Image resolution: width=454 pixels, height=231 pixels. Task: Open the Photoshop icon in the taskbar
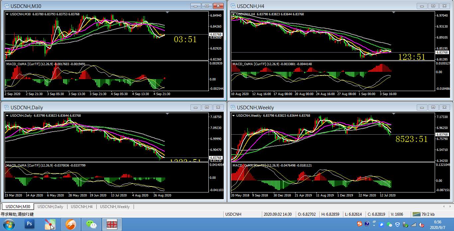point(30,224)
